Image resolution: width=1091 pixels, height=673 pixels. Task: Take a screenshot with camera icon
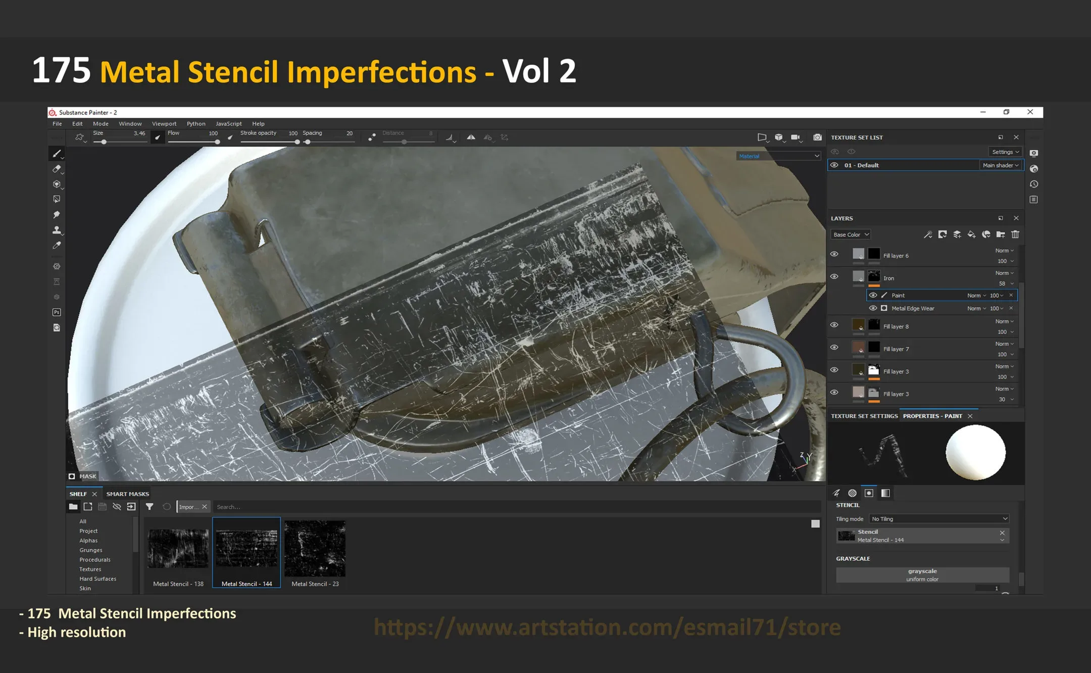[817, 137]
